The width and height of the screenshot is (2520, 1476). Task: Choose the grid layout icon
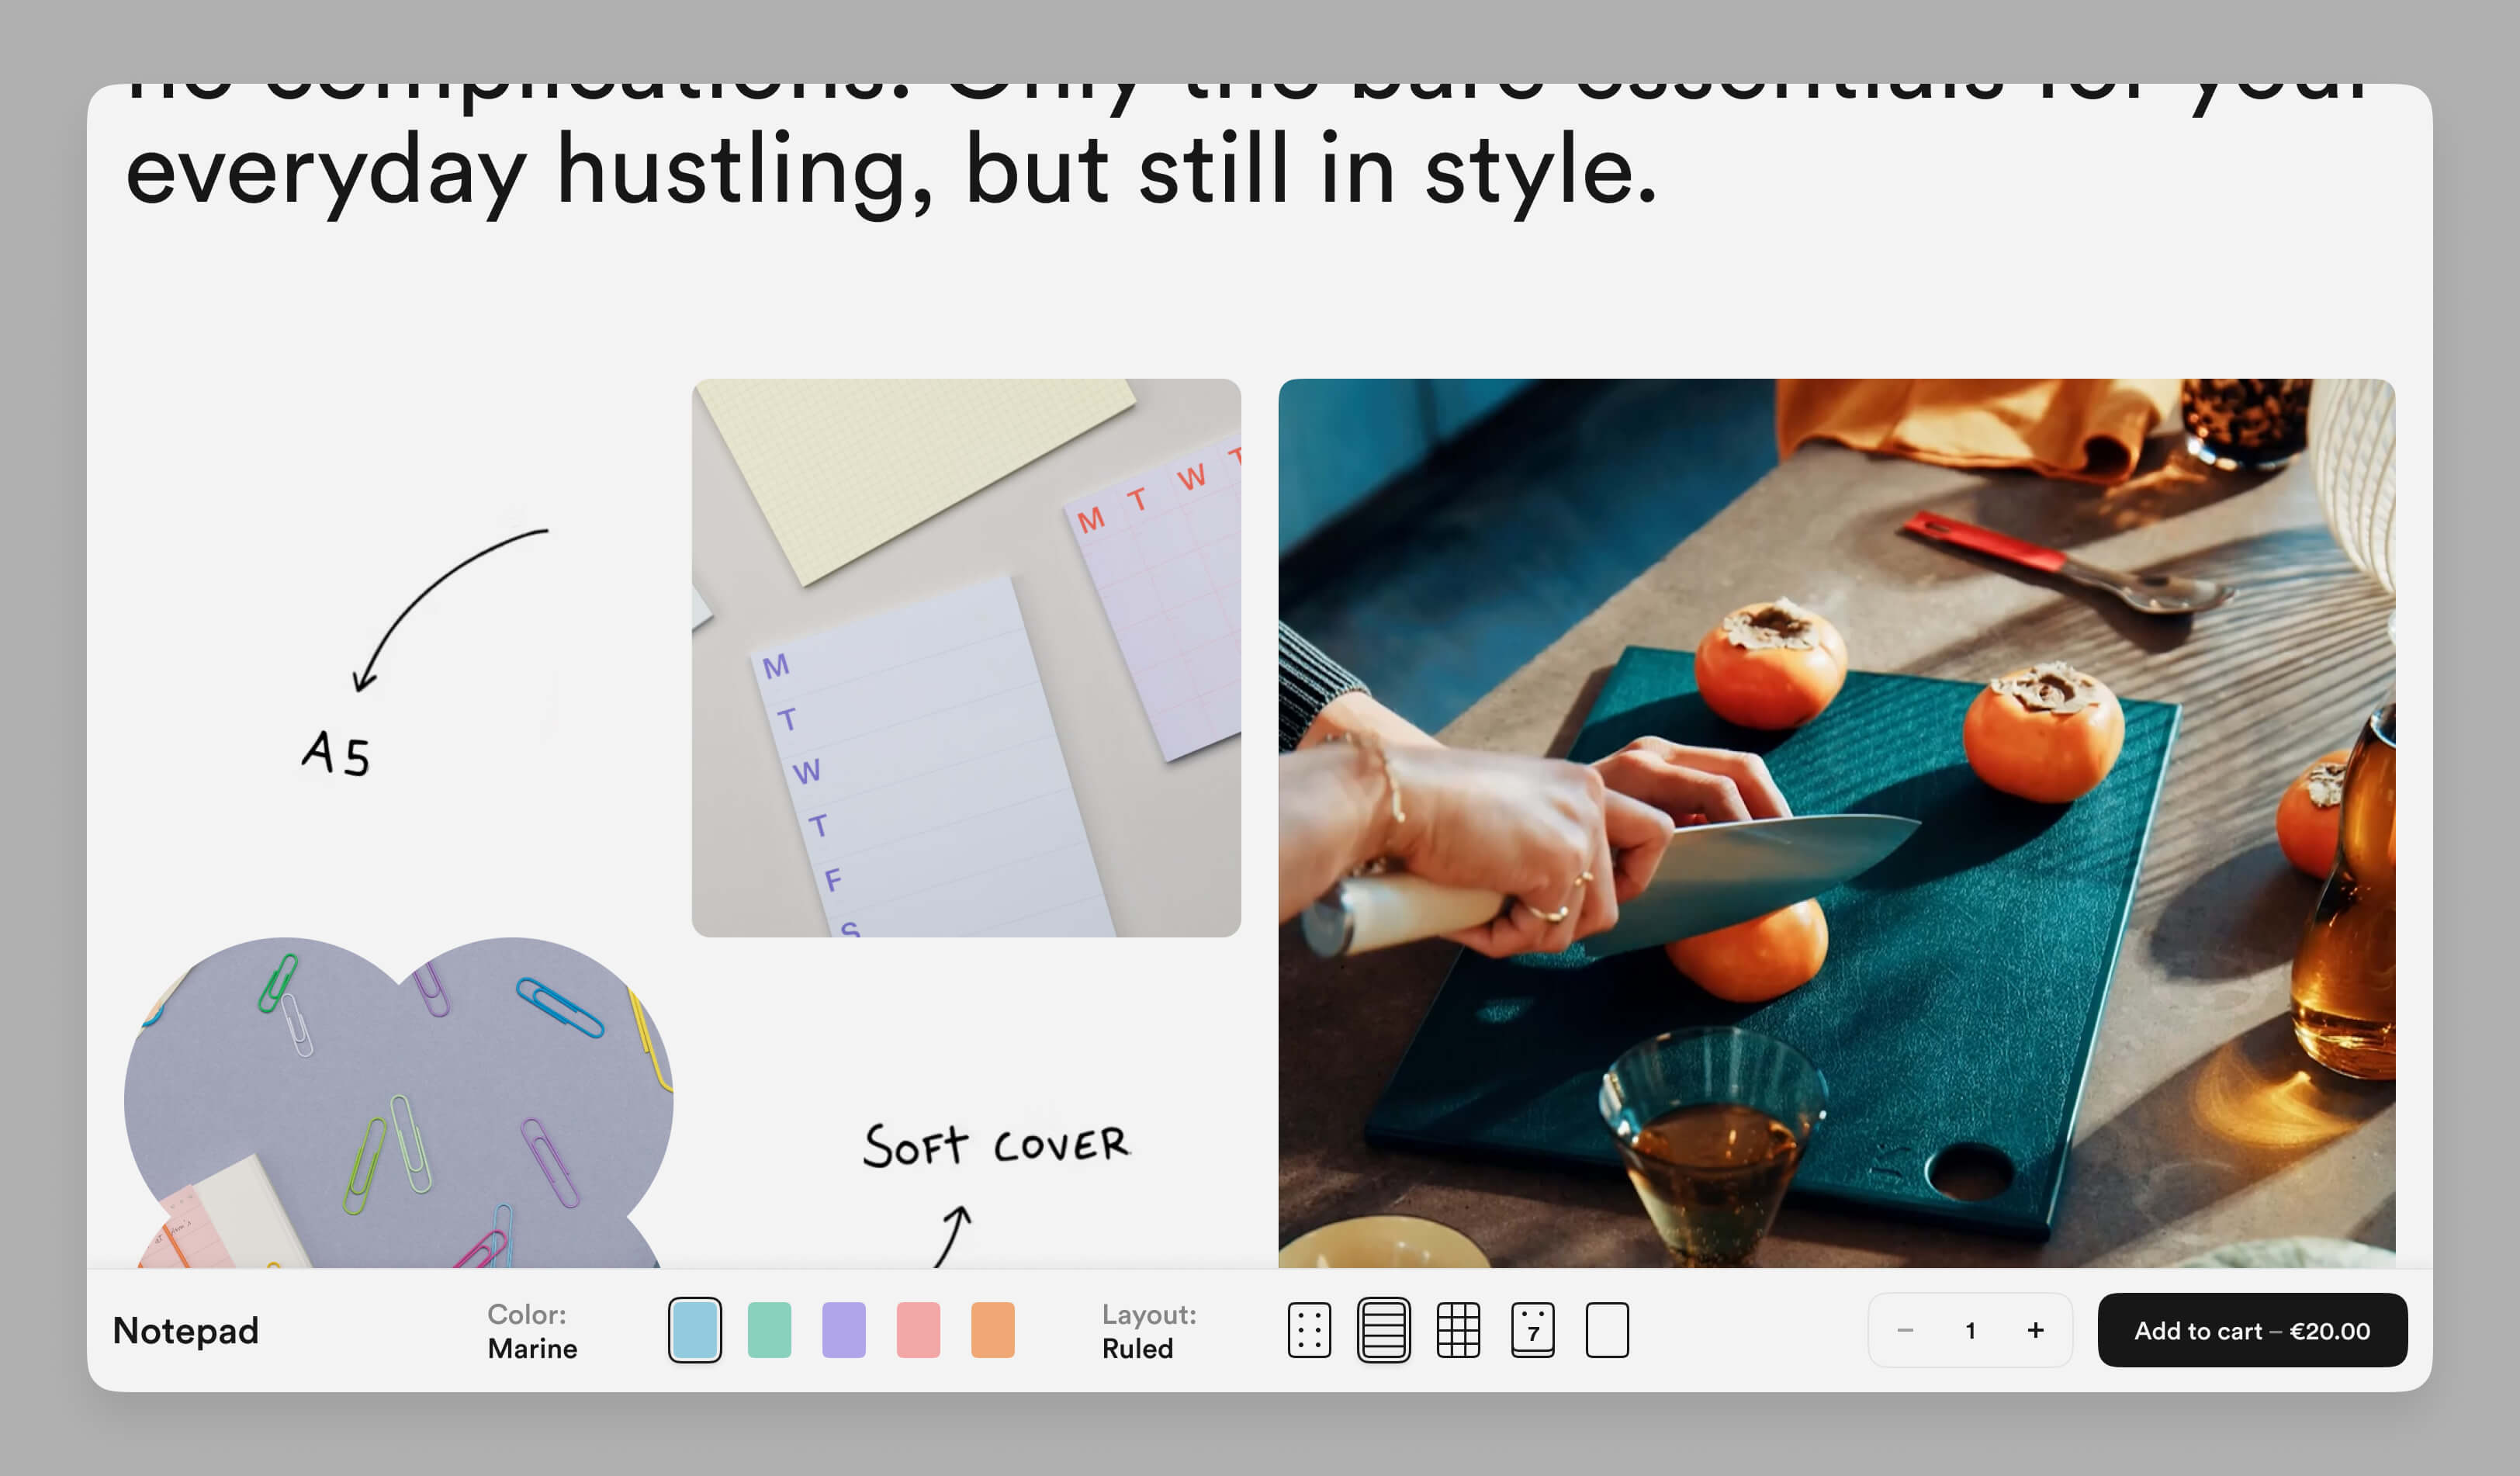(1458, 1330)
